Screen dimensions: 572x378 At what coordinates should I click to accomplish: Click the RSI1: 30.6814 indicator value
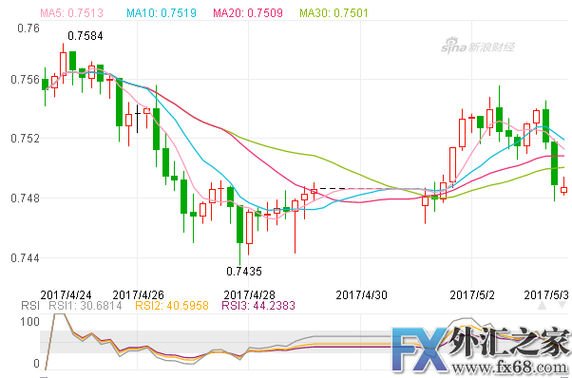pos(86,306)
